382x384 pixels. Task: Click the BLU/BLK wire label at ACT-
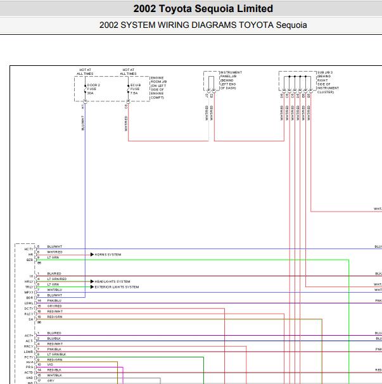click(x=54, y=338)
